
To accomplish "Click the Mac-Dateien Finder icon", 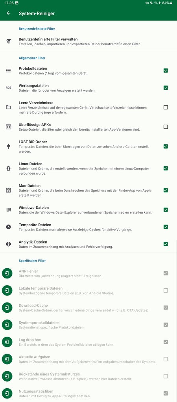I will click(x=9, y=190).
